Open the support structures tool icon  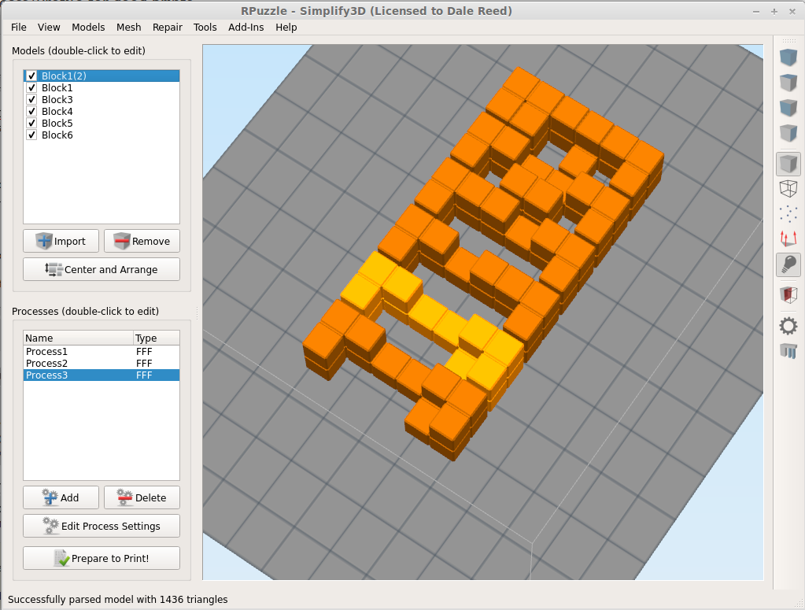[x=788, y=351]
